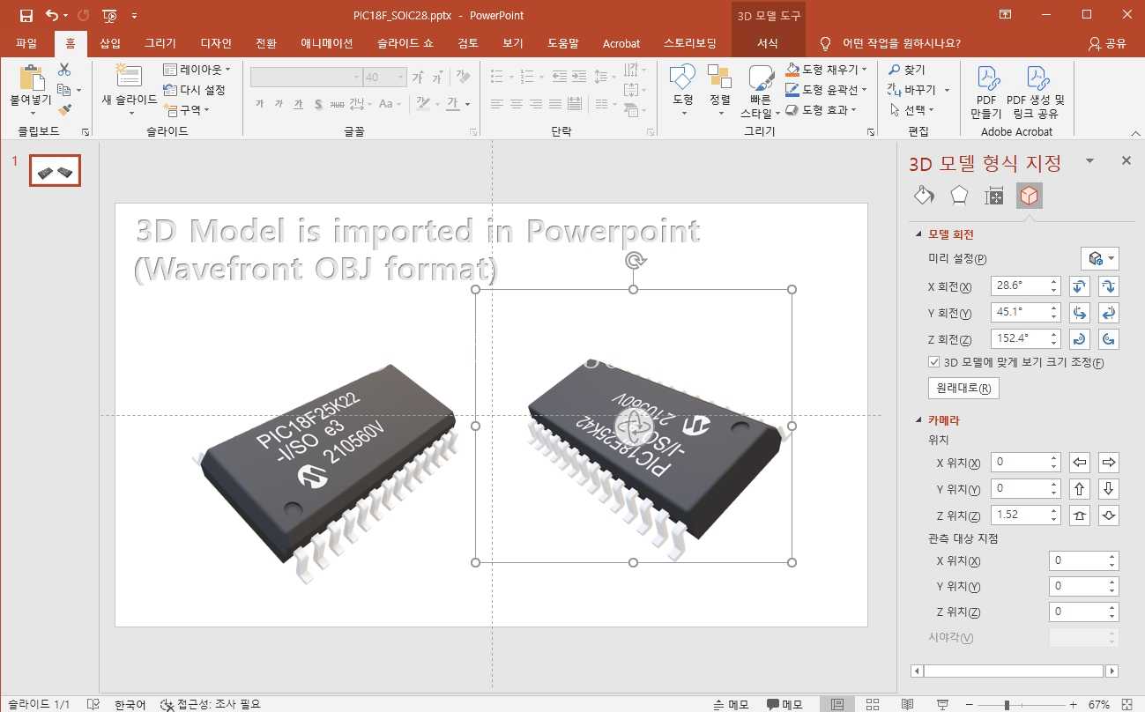The width and height of the screenshot is (1145, 712).
Task: Click the zoom in plus button
Action: [x=1073, y=705]
